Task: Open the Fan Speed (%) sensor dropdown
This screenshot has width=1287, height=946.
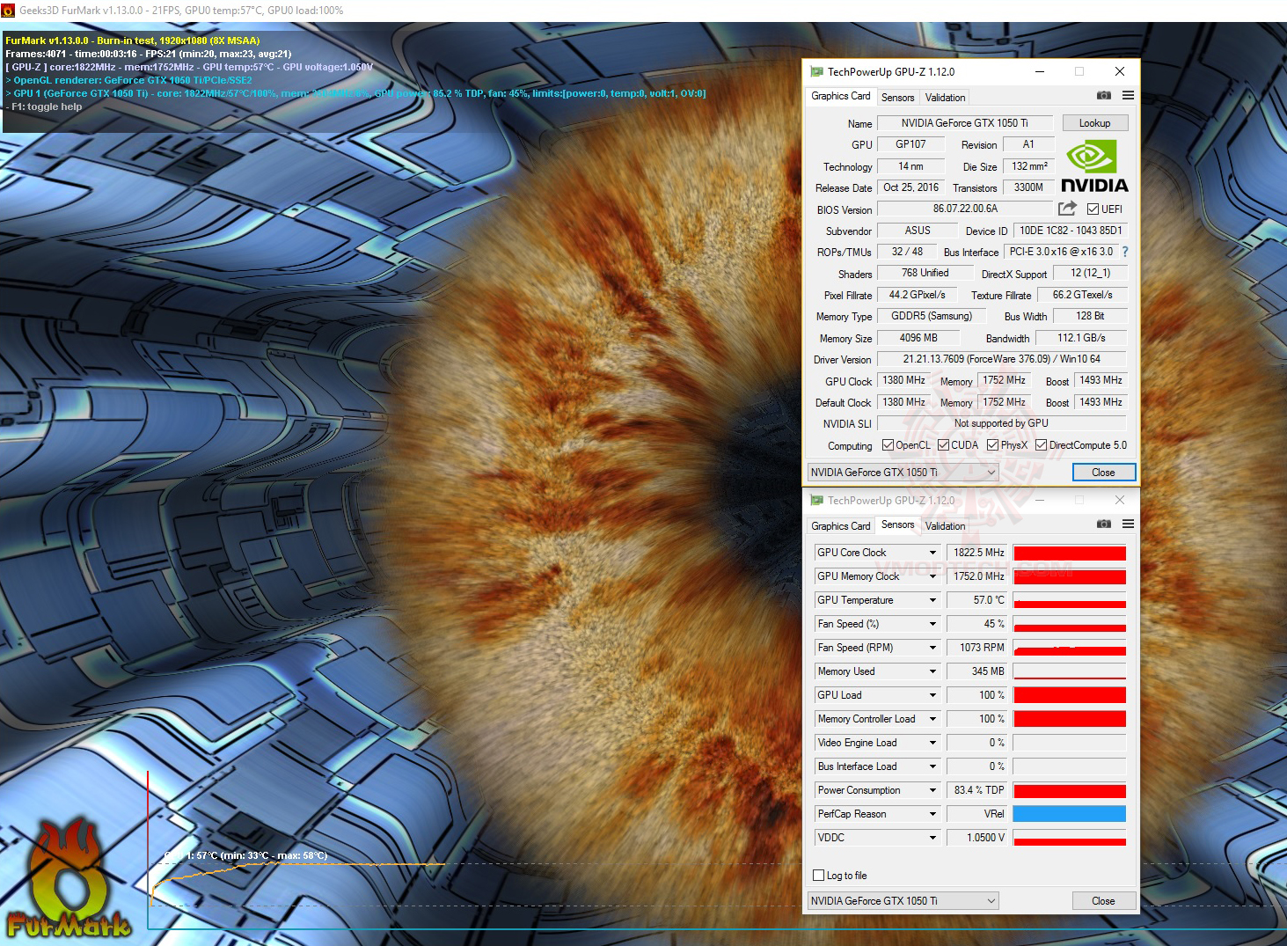Action: pos(932,624)
